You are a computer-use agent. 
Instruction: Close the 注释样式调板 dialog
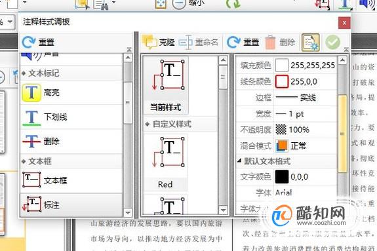click(344, 23)
